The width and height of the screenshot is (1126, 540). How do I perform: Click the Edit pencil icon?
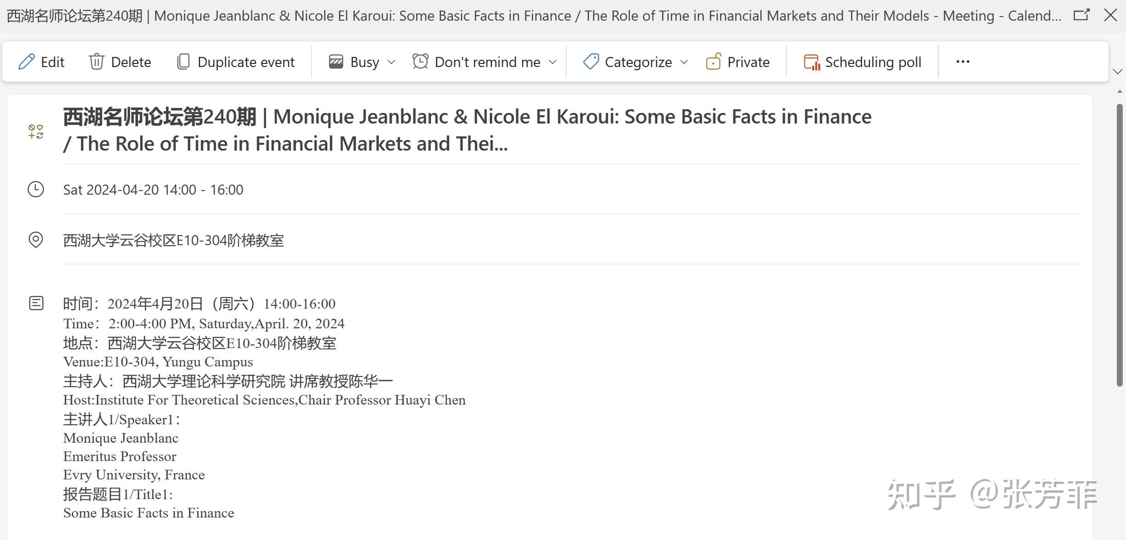[26, 62]
